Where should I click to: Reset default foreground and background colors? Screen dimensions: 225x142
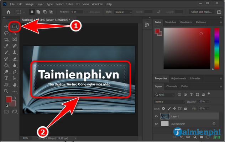click(x=7, y=106)
